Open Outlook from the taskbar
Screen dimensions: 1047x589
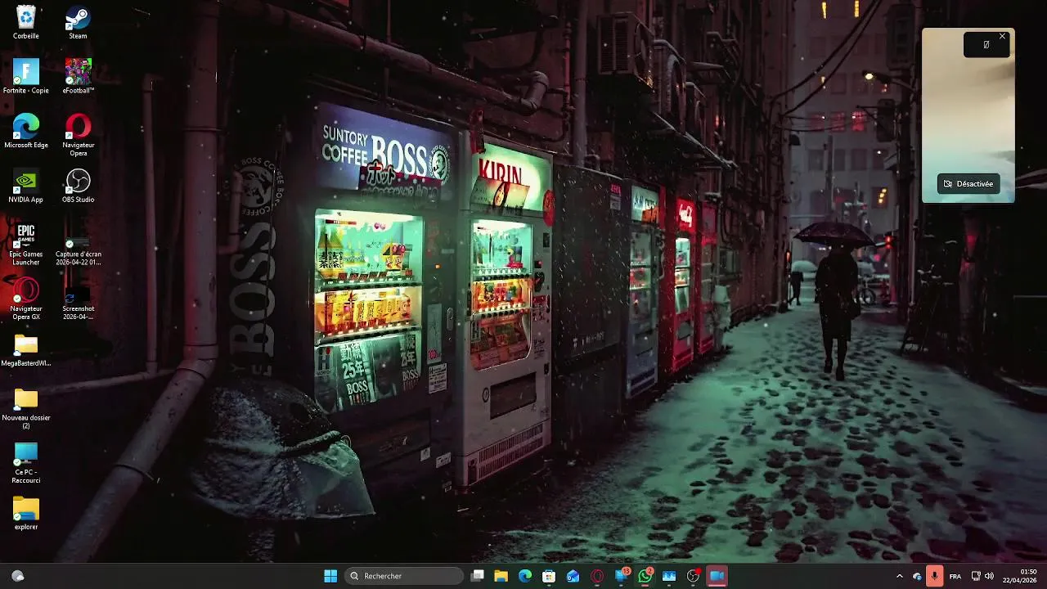(573, 576)
